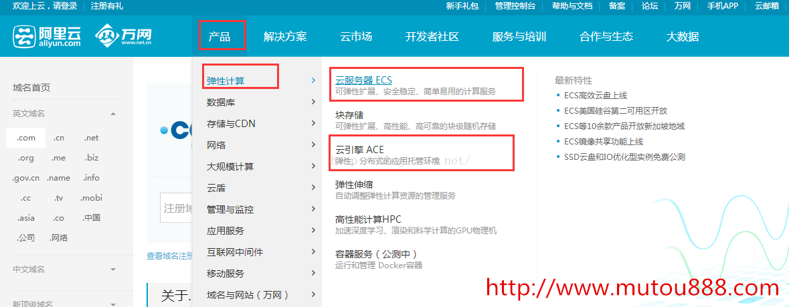The width and height of the screenshot is (789, 307).
Task: Open the 合作与生态 menu
Action: click(x=606, y=36)
